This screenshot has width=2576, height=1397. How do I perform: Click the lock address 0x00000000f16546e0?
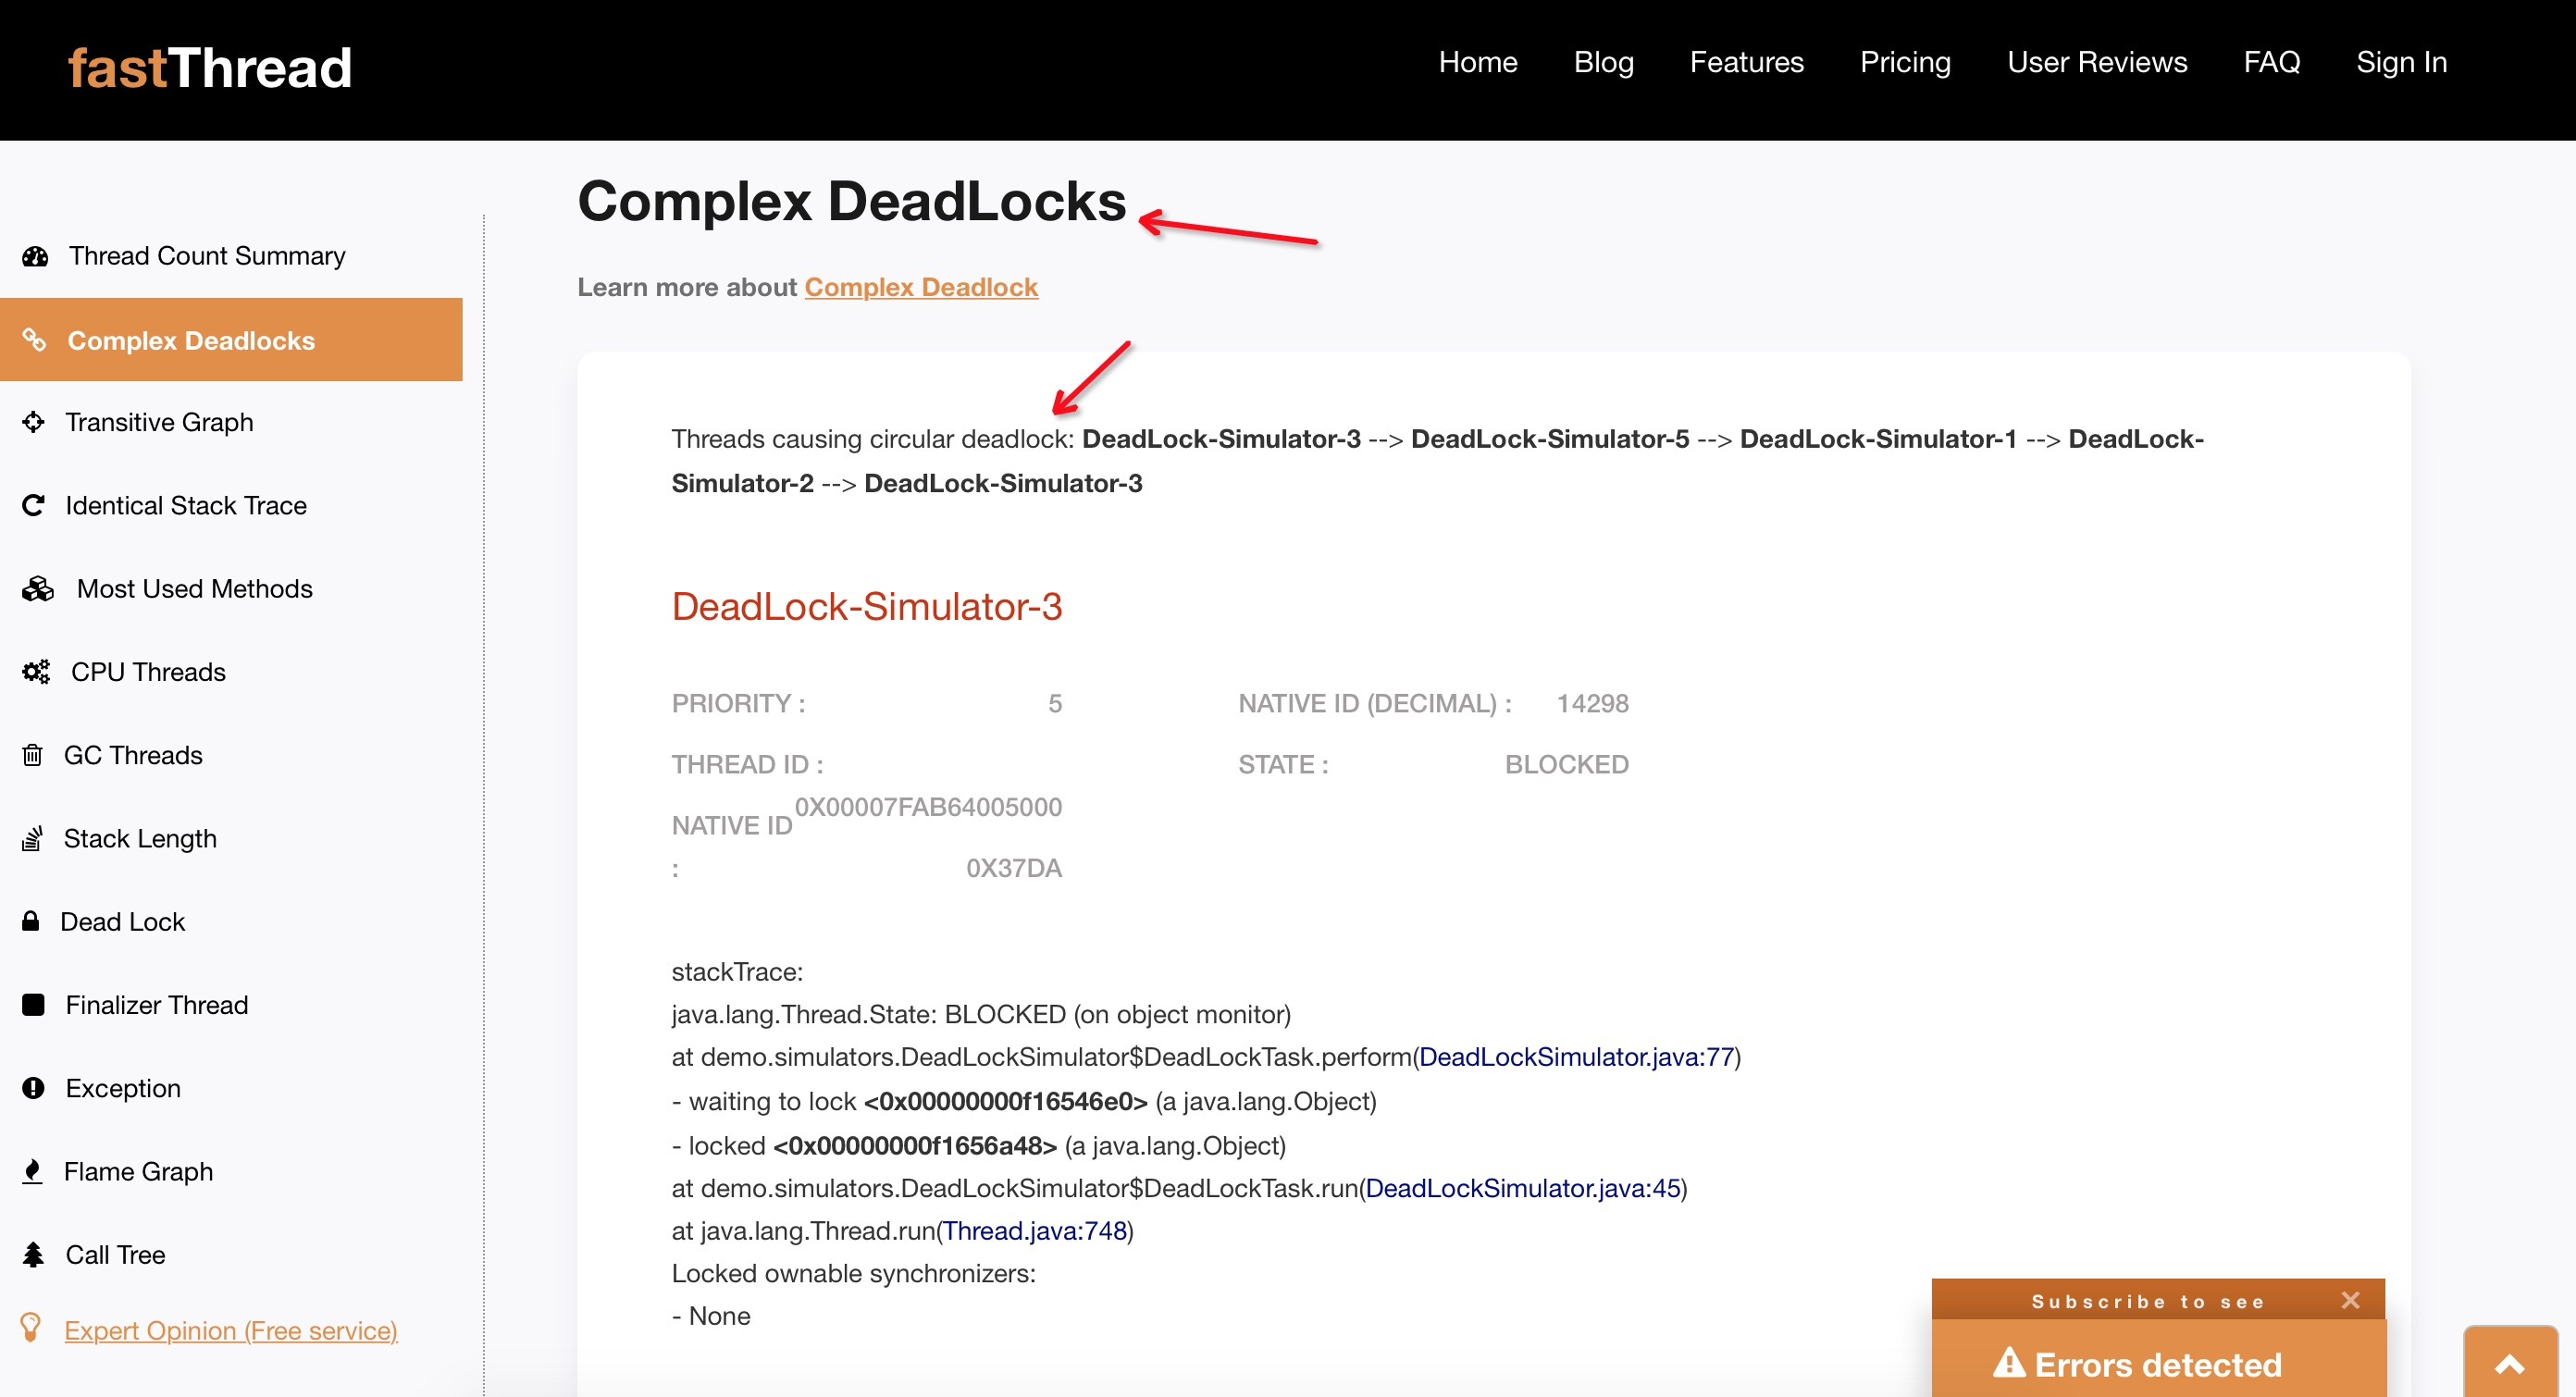[x=1006, y=1102]
